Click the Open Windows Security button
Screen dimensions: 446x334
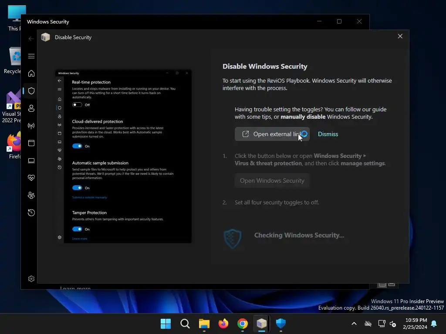[x=272, y=180]
